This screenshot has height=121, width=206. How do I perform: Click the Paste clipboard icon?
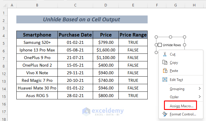click(165, 70)
